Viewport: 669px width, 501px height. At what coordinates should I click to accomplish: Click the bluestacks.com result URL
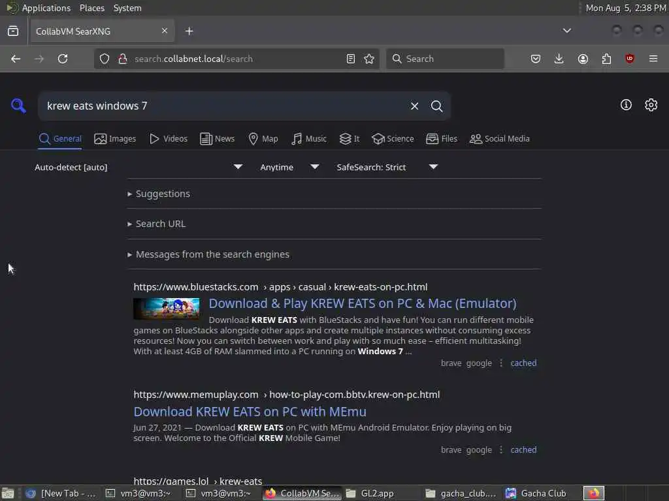pyautogui.click(x=280, y=287)
